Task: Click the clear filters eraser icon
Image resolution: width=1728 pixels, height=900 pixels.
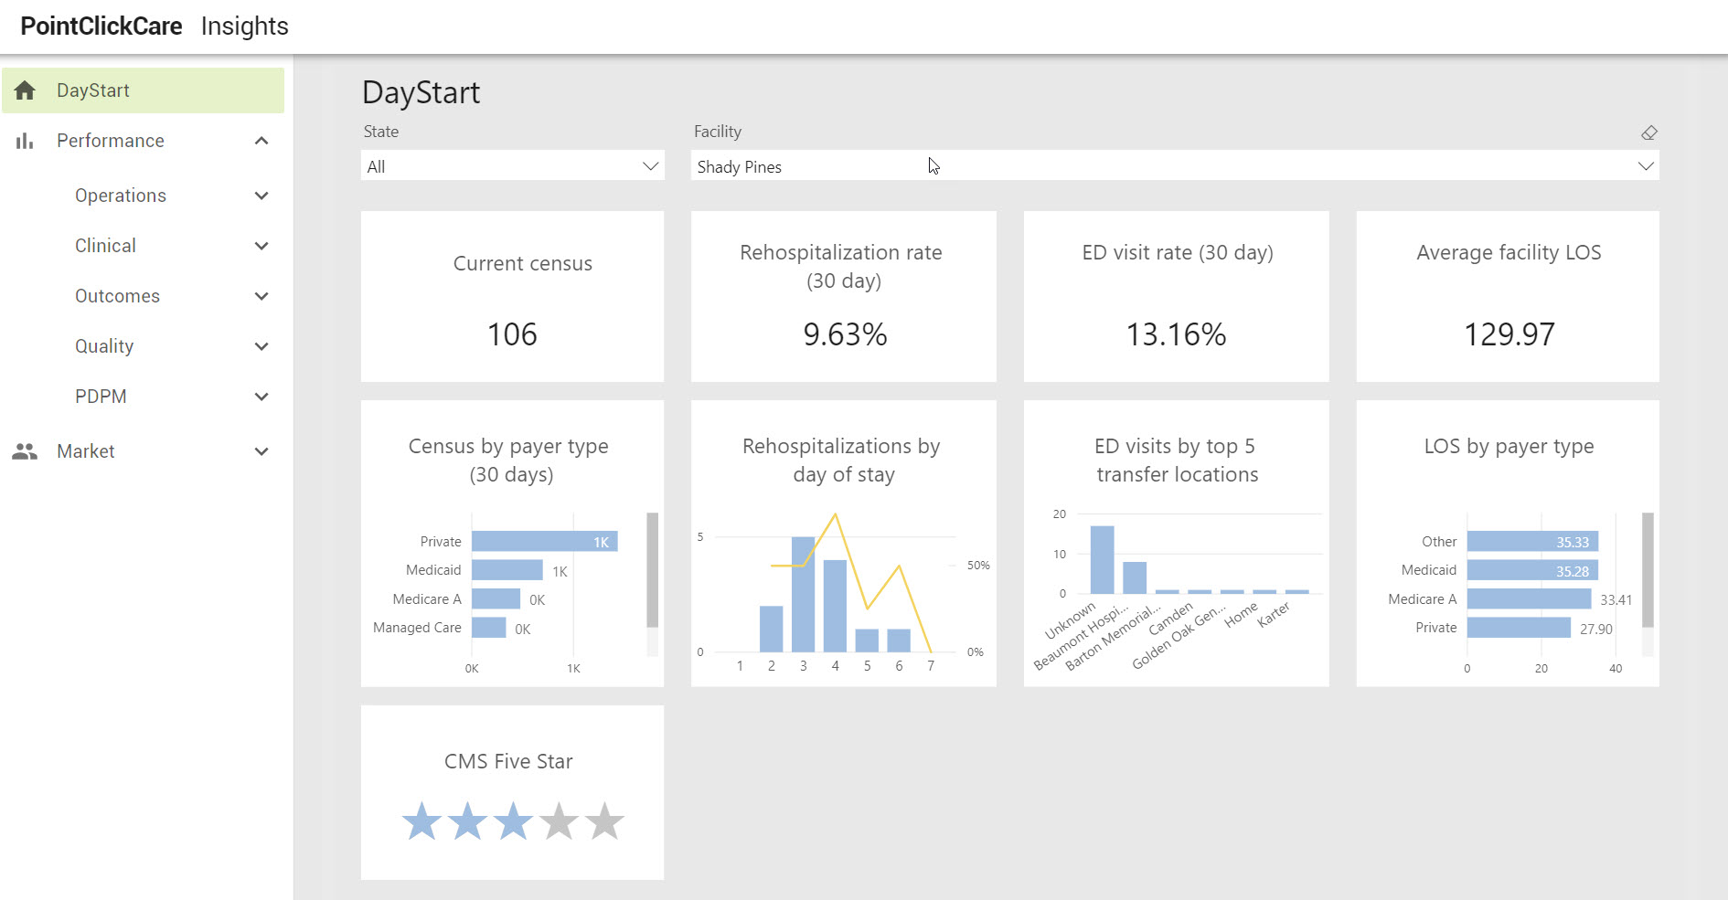Action: [1648, 133]
